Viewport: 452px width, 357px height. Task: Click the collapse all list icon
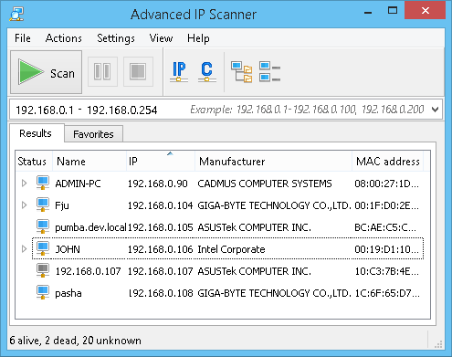click(x=269, y=72)
